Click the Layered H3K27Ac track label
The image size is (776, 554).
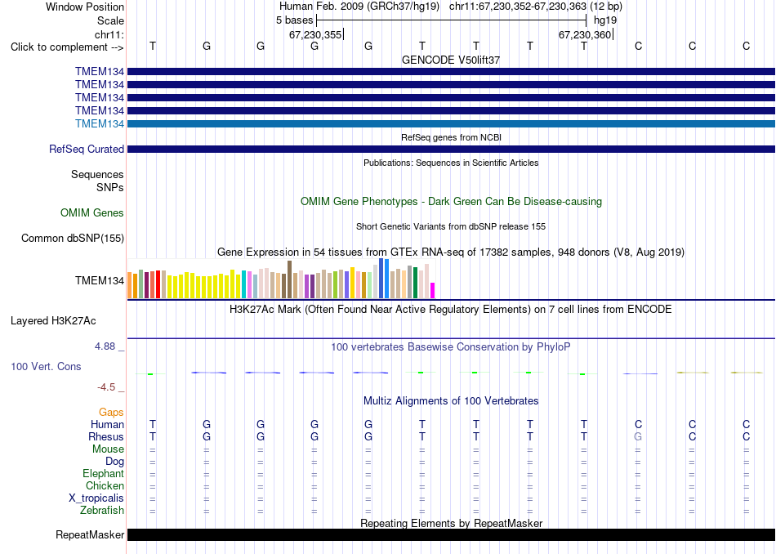[x=53, y=321]
